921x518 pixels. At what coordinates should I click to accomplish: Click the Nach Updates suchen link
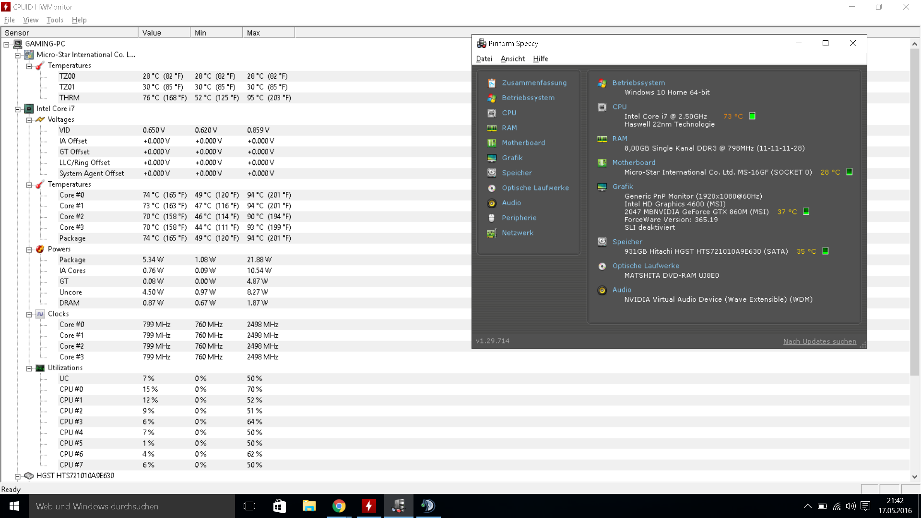pyautogui.click(x=819, y=341)
